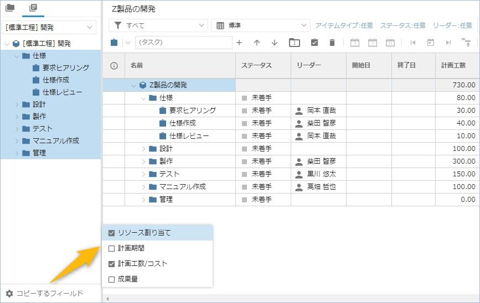Open the すべて filter dropdown
The height and width of the screenshot is (303, 480).
click(158, 25)
